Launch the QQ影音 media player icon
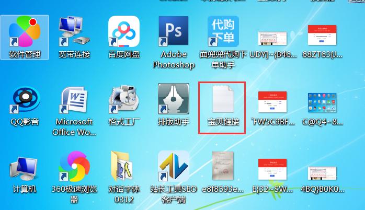The width and height of the screenshot is (365, 210). coord(25,100)
